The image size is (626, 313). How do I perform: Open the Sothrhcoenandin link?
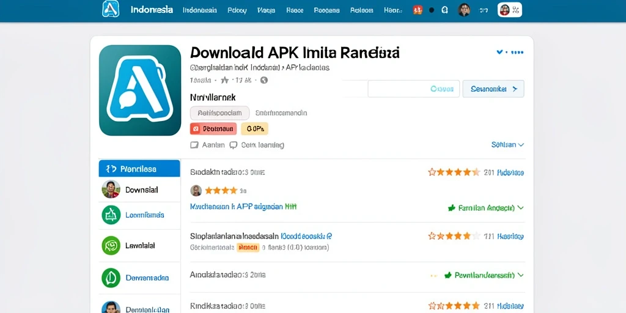click(x=281, y=113)
